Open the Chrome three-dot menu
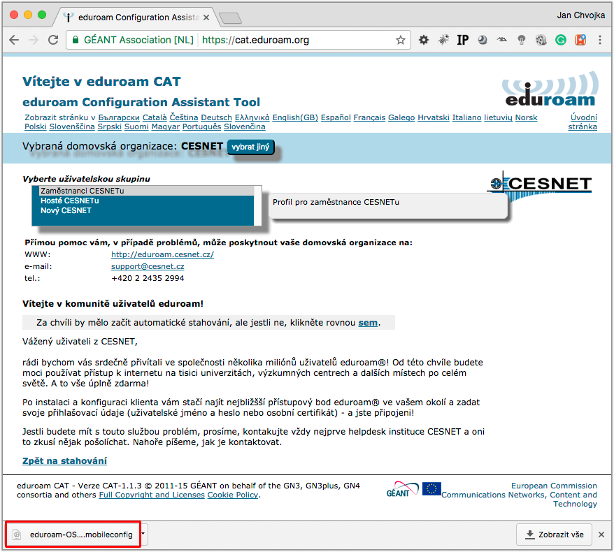Screen dimensions: 614x552 [600, 40]
